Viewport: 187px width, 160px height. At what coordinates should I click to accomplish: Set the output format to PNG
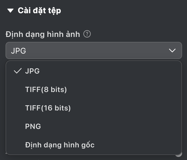pyautogui.click(x=33, y=126)
